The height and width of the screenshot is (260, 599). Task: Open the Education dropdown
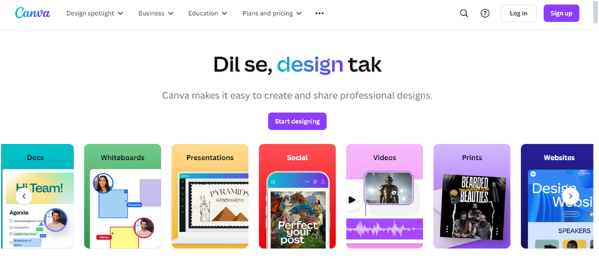click(x=207, y=13)
